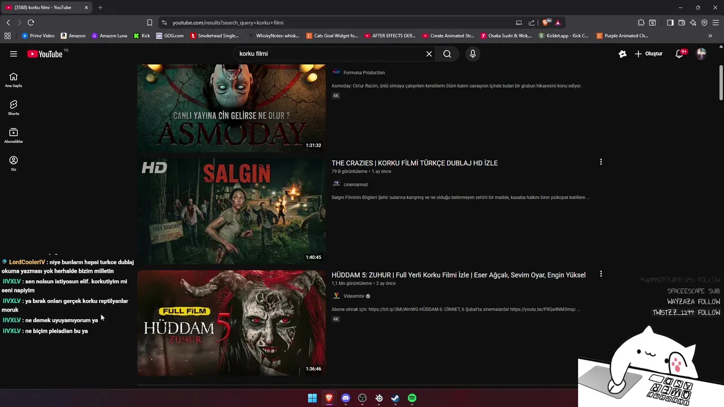Click the browser address bar URL
The image size is (724, 407).
point(228,23)
